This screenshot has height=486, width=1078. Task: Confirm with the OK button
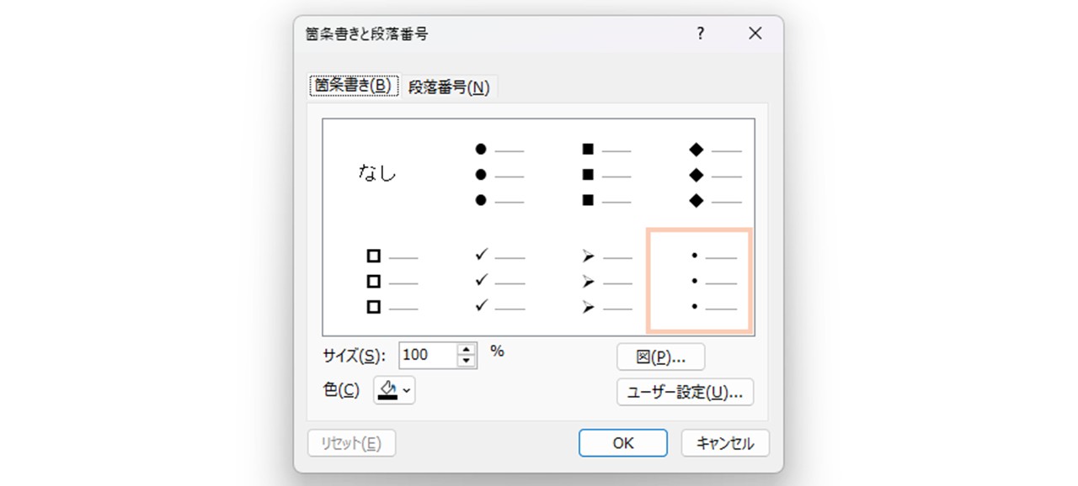coord(623,443)
